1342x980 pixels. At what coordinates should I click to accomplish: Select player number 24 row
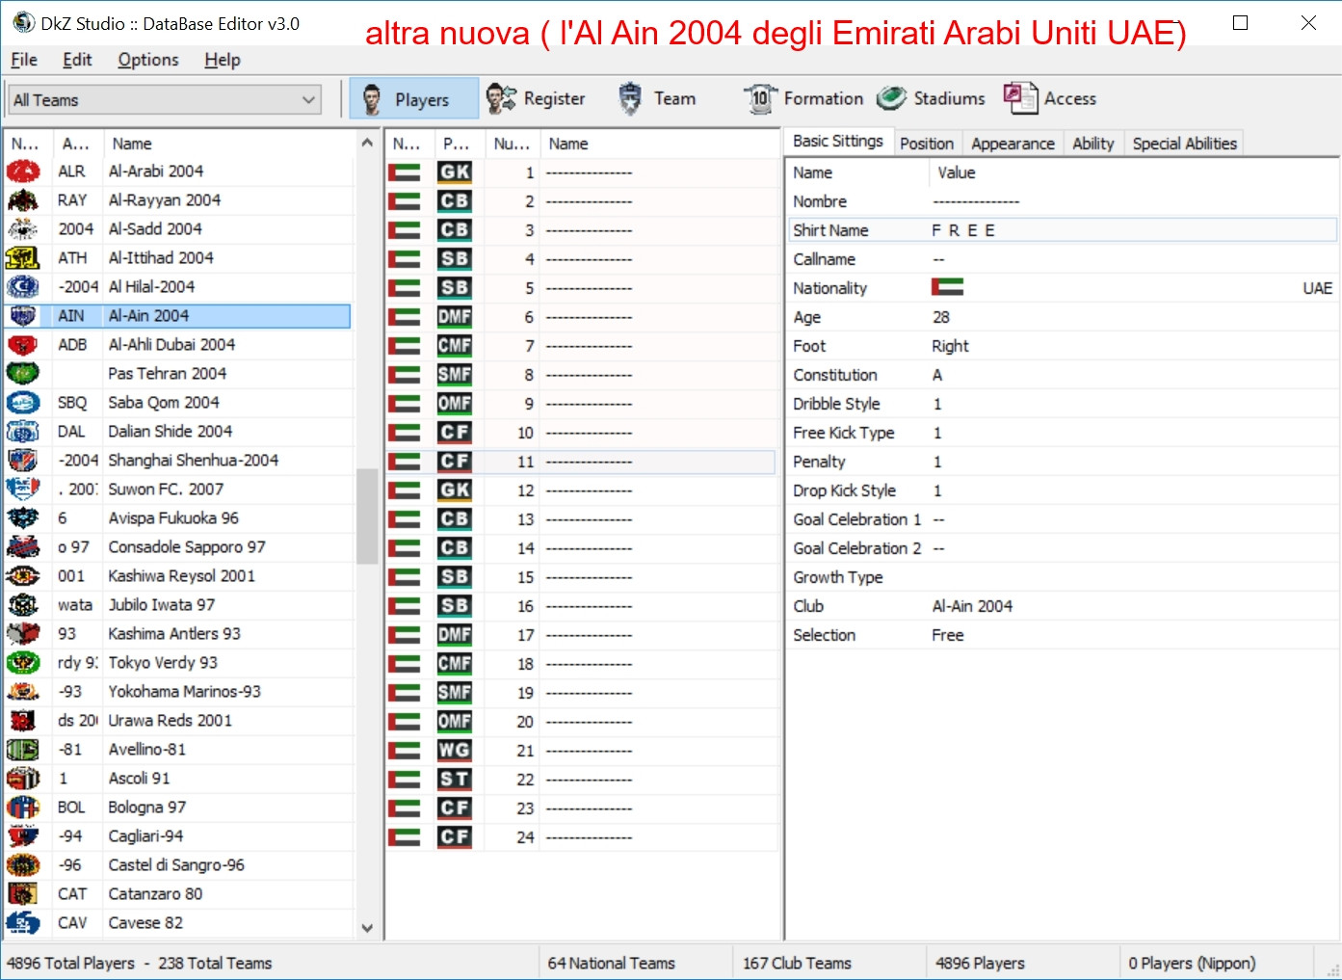582,837
